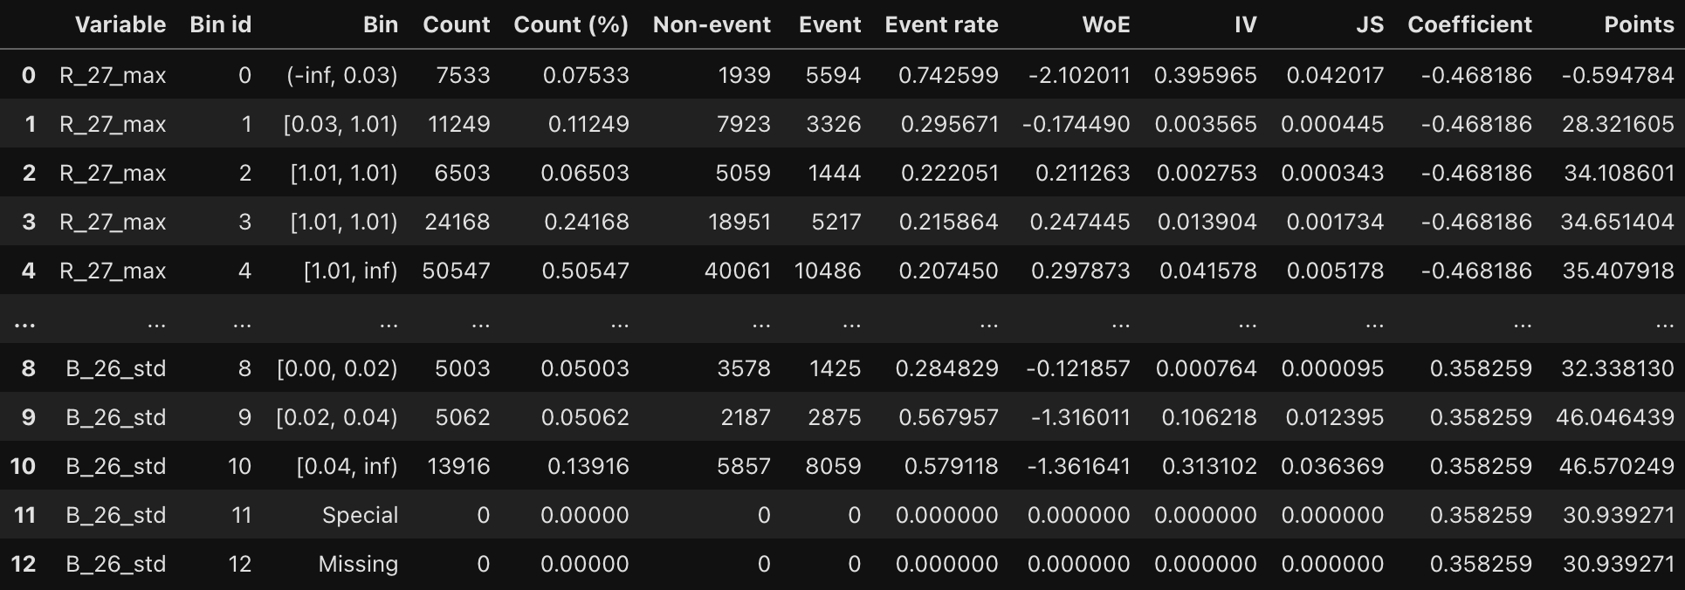Click IV value 0.395965

pyautogui.click(x=1206, y=75)
